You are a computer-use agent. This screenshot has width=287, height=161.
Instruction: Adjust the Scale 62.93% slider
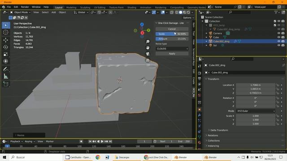[172, 34]
